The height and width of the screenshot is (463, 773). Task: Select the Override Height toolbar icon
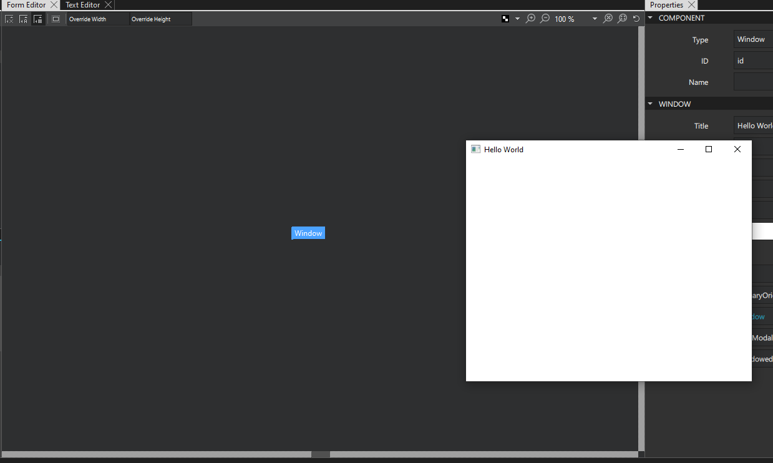[x=159, y=19]
